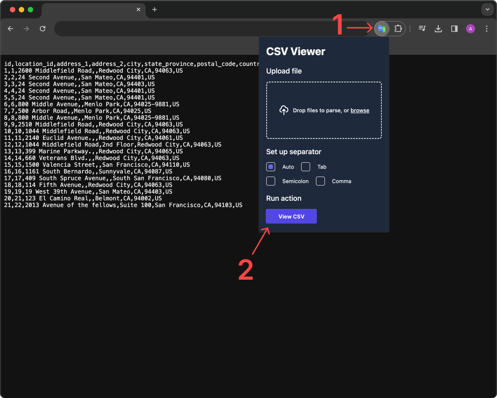The image size is (497, 398).
Task: Click the 'Set up separator' heading
Action: (x=294, y=152)
